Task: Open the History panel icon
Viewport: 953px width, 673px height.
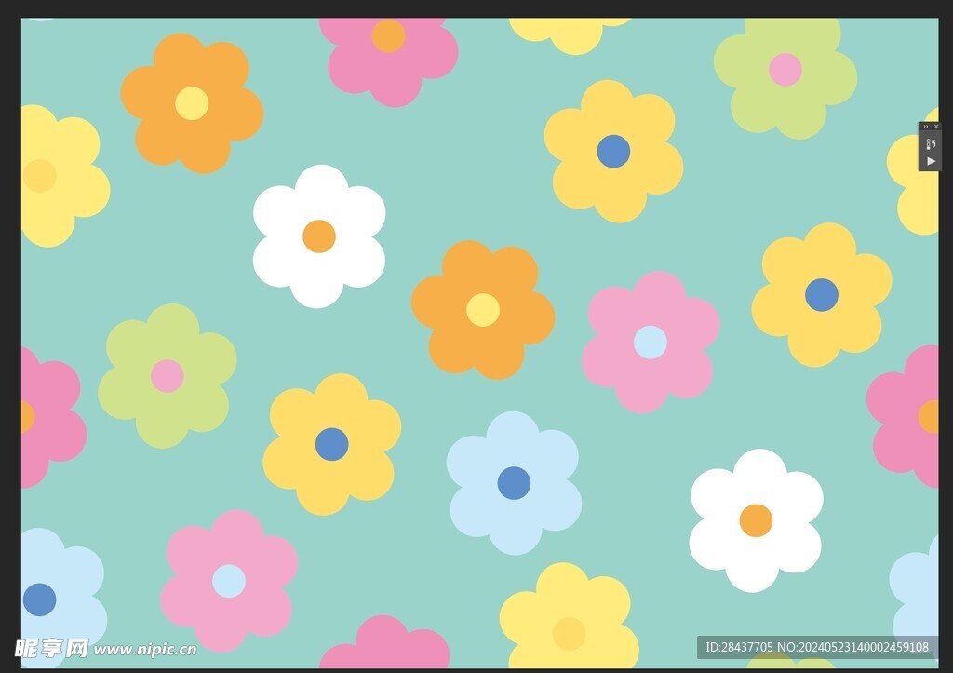Action: pos(931,144)
